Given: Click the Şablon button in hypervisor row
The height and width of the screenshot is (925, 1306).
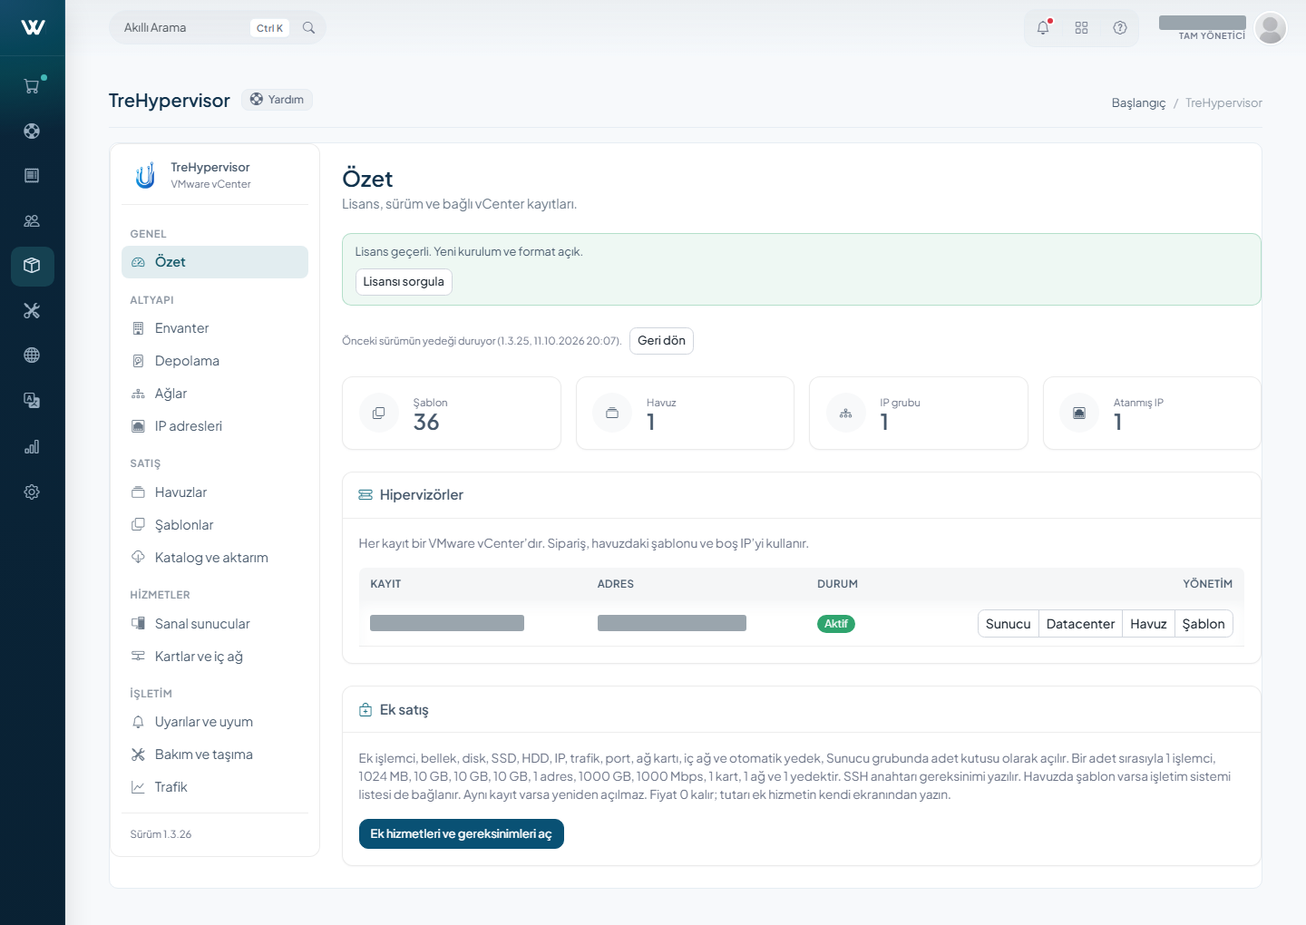Looking at the screenshot, I should point(1204,624).
